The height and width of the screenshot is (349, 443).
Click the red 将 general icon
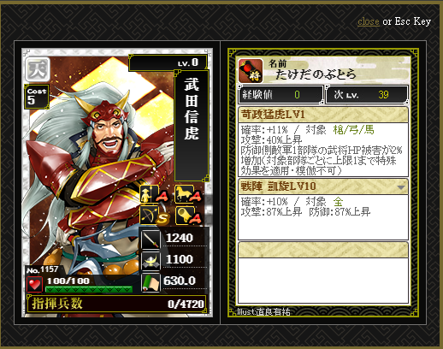[251, 71]
